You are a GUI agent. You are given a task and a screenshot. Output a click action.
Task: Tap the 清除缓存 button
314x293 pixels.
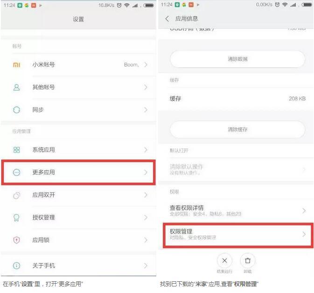237,129
